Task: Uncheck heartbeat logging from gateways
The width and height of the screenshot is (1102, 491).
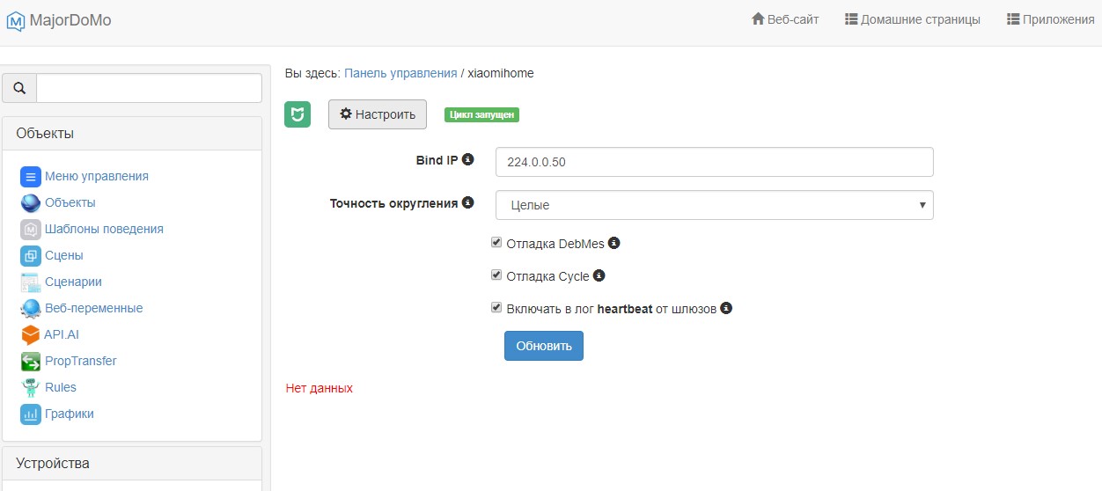Action: point(496,308)
